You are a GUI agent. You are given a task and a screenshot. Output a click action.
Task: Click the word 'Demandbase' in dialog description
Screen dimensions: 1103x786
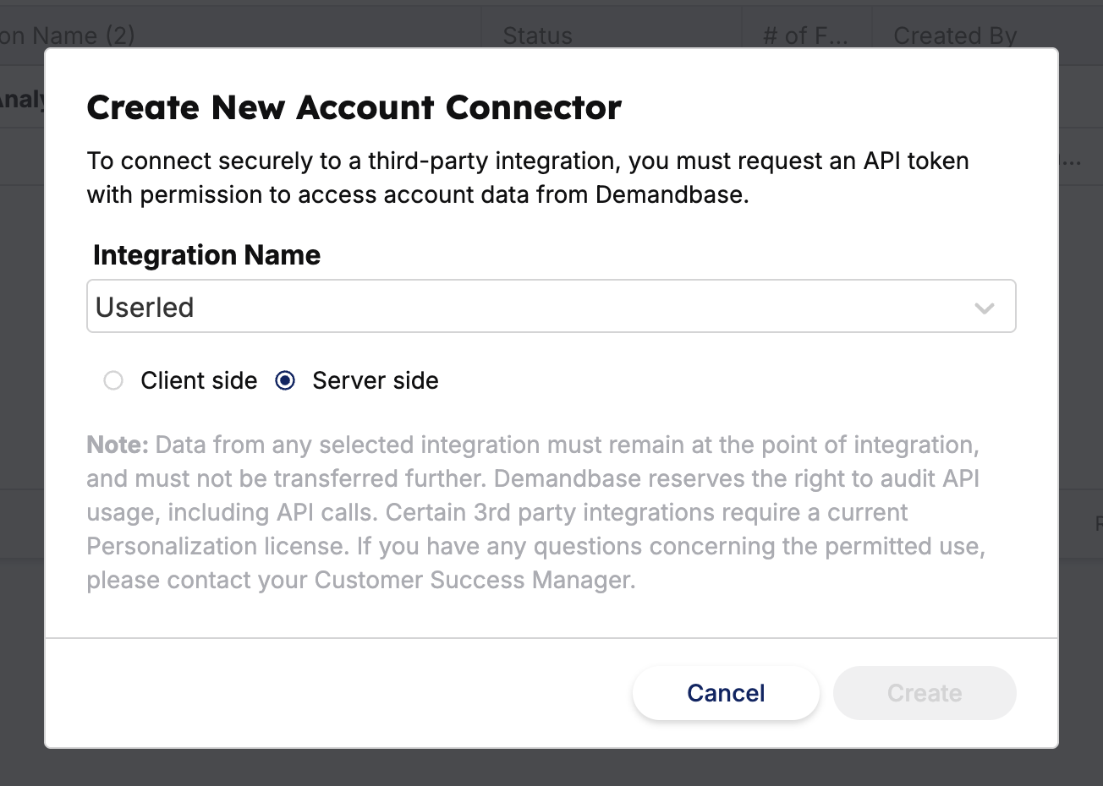pyautogui.click(x=670, y=195)
